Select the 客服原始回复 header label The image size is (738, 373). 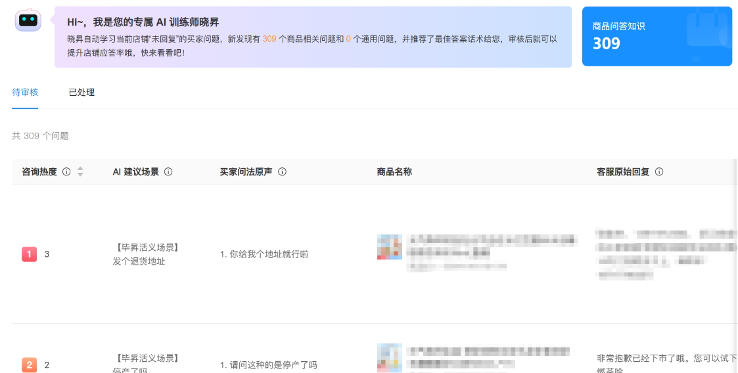pyautogui.click(x=623, y=171)
